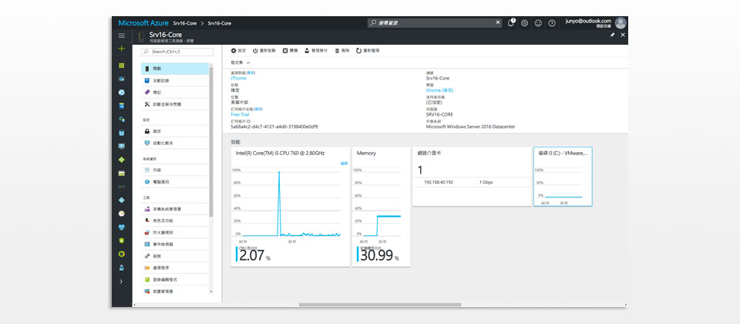Click the 編輯 edit link on CPU tile
The height and width of the screenshot is (324, 740).
tap(344, 164)
